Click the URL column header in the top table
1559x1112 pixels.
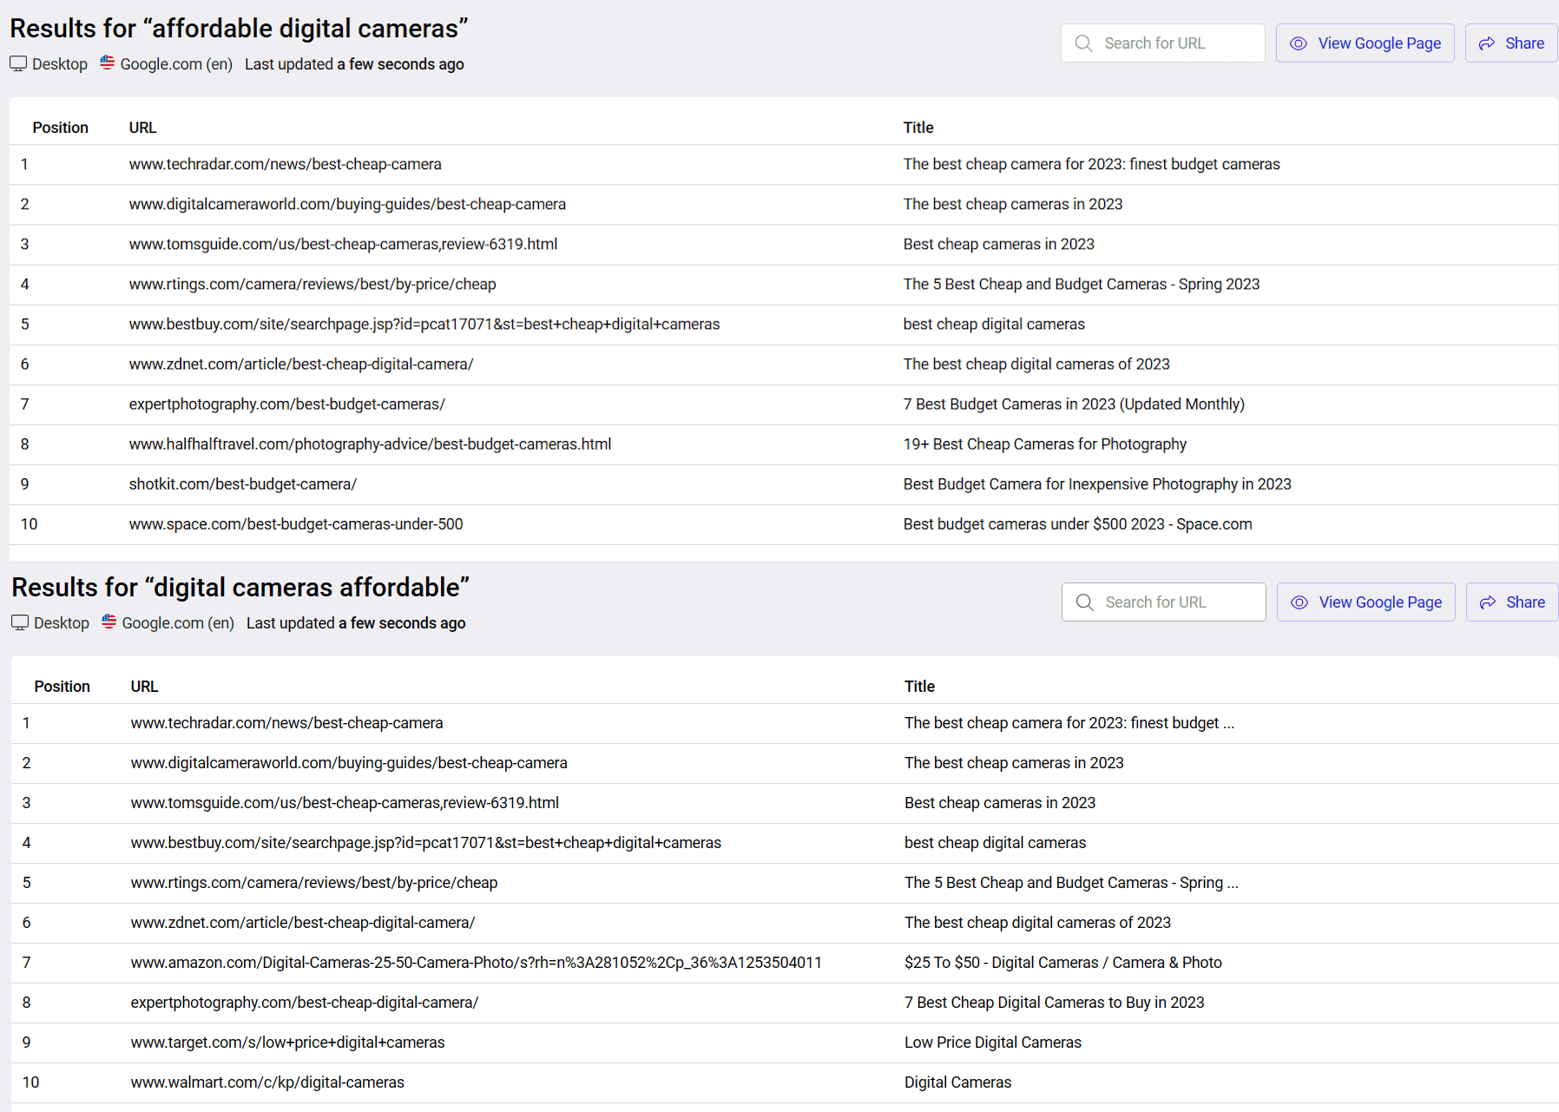pos(143,128)
